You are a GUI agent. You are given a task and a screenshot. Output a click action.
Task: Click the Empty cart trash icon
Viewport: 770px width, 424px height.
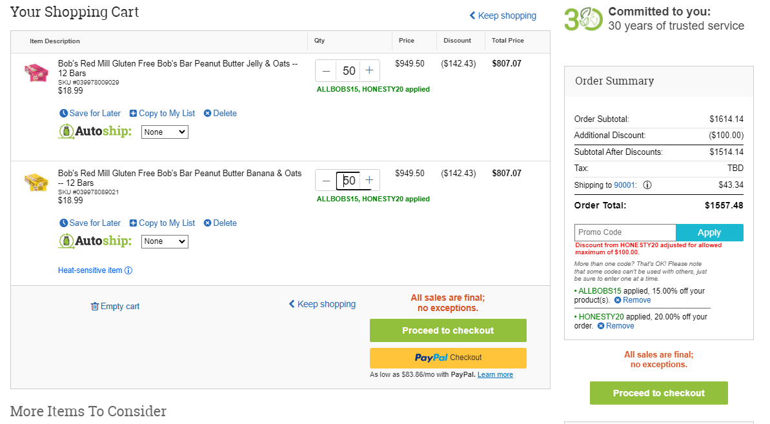click(95, 306)
